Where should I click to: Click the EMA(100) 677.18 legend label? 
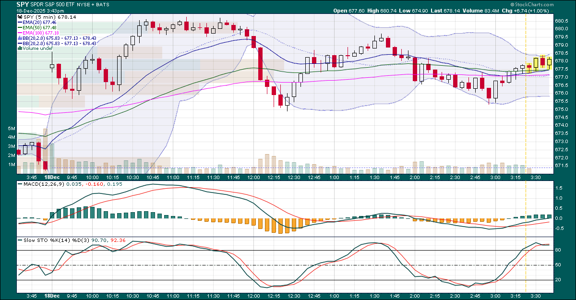pos(41,33)
